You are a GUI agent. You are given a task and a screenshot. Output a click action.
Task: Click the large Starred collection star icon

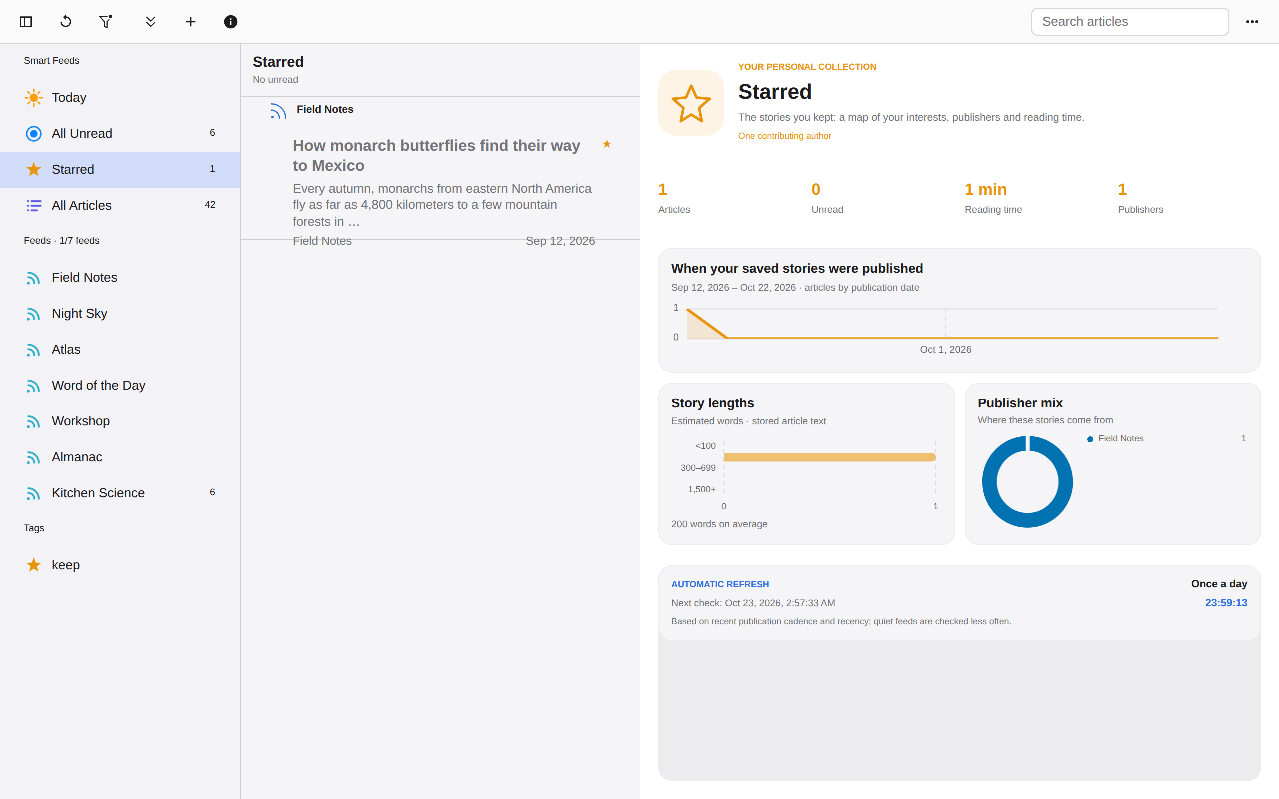click(691, 103)
